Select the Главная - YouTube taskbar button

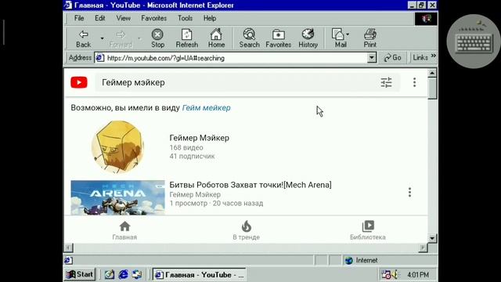[x=200, y=275]
